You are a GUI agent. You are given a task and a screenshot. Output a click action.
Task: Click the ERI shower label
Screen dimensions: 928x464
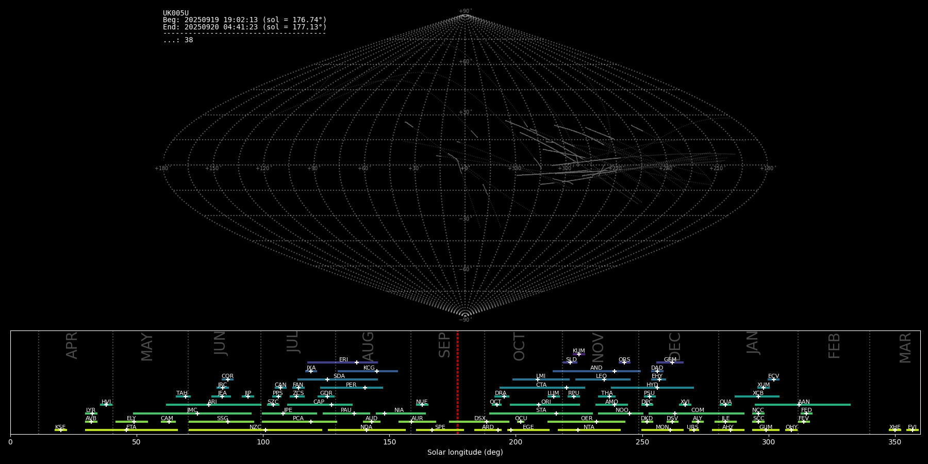(x=344, y=360)
